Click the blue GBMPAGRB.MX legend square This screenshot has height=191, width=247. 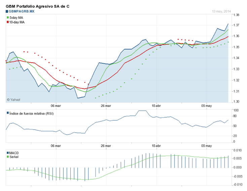click(x=7, y=11)
